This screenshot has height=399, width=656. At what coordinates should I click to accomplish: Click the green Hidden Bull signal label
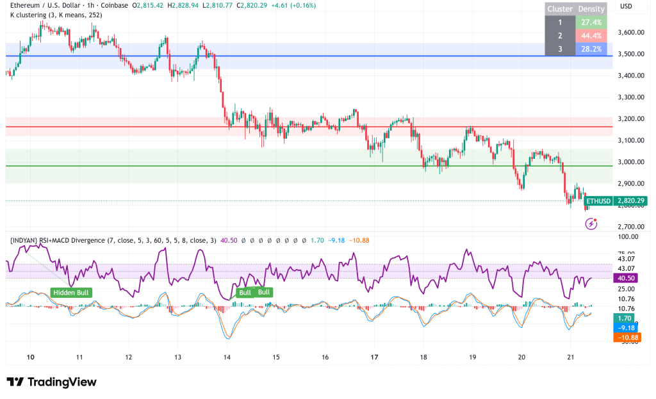coord(70,293)
